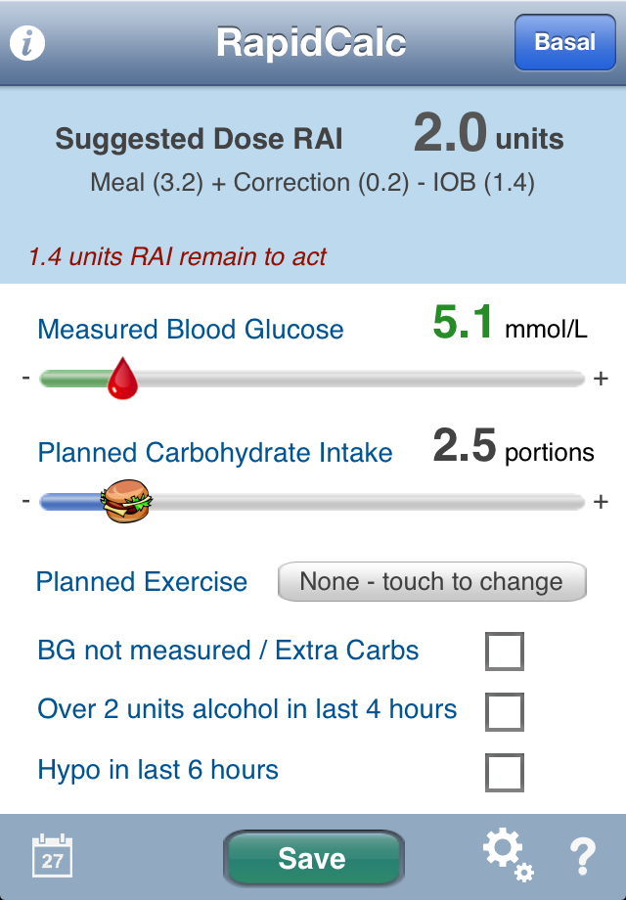Open help with the question mark icon
Image resolution: width=626 pixels, height=900 pixels.
coord(582,856)
